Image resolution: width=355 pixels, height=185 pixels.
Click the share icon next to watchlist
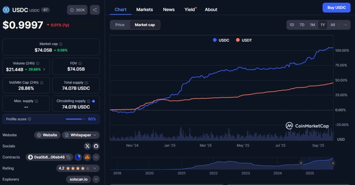point(95,10)
